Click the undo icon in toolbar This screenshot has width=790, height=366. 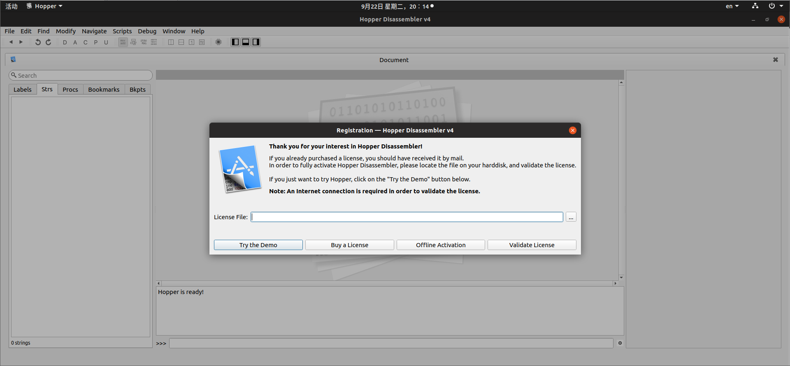point(38,42)
